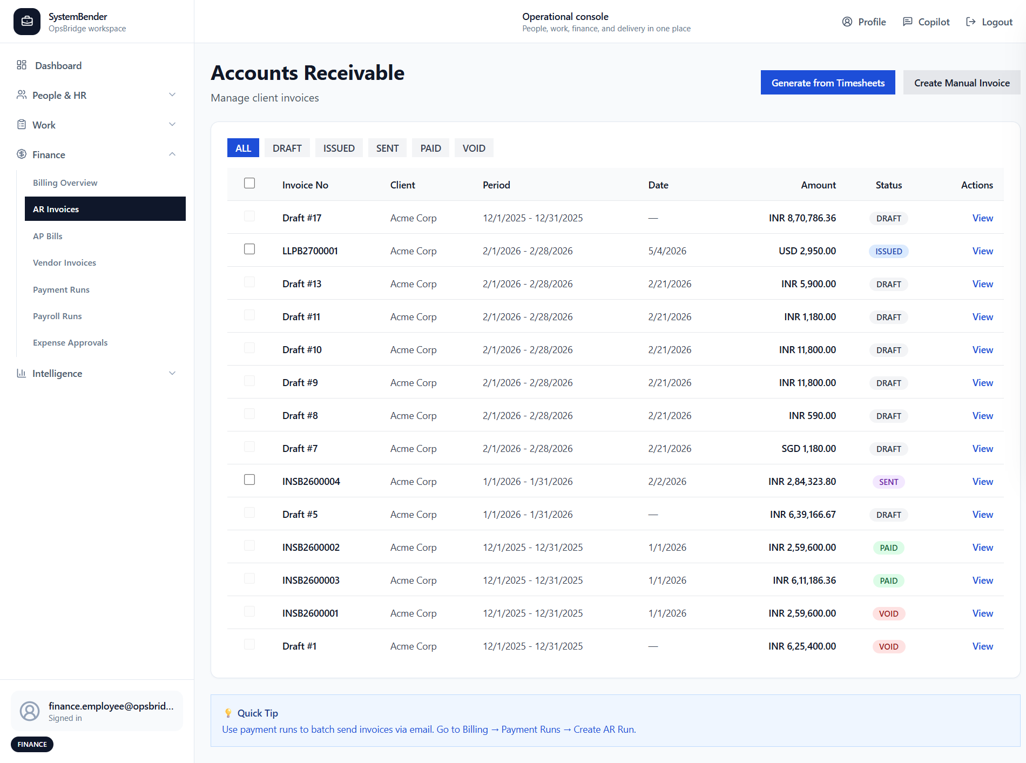Filter invoices by VOID tab
Screen dimensions: 1026x763
click(474, 148)
